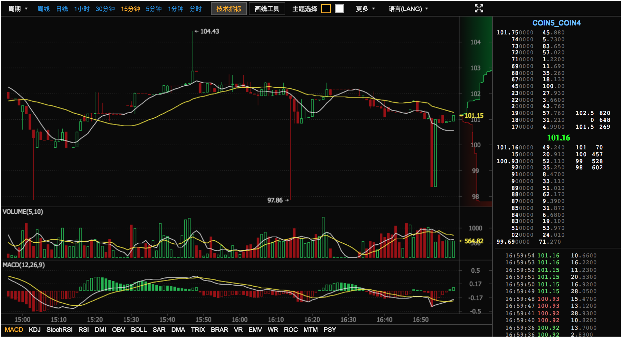Click the 主题选择 theme selection label
Viewport: 623px width, 338px height.
305,9
